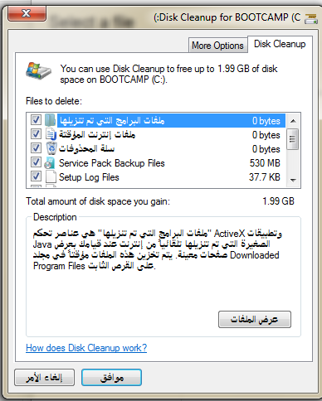Screen dimensions: 322x401
Task: Uncheck the first list item checkbox
Action: click(36, 120)
